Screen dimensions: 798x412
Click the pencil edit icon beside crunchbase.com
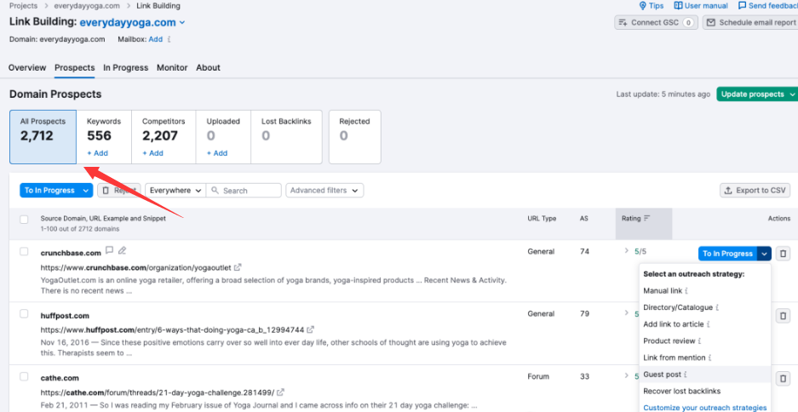(123, 251)
